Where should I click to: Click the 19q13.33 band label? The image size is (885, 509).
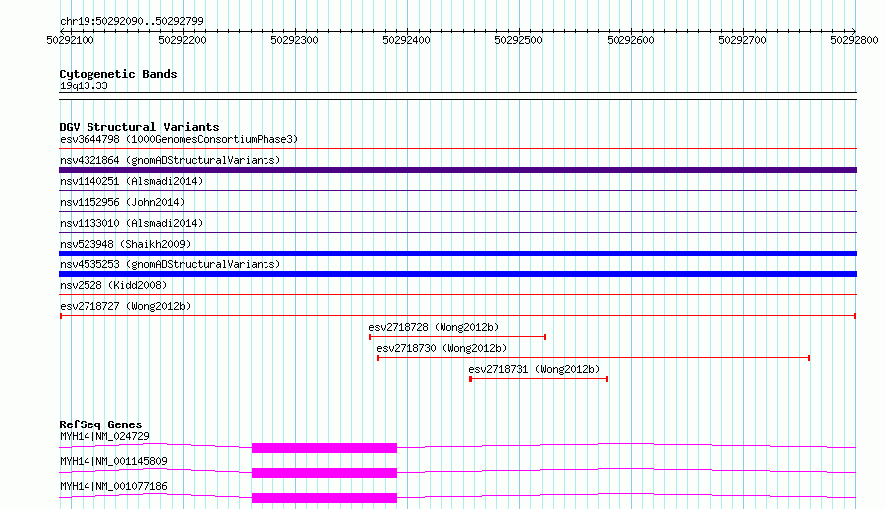[84, 85]
